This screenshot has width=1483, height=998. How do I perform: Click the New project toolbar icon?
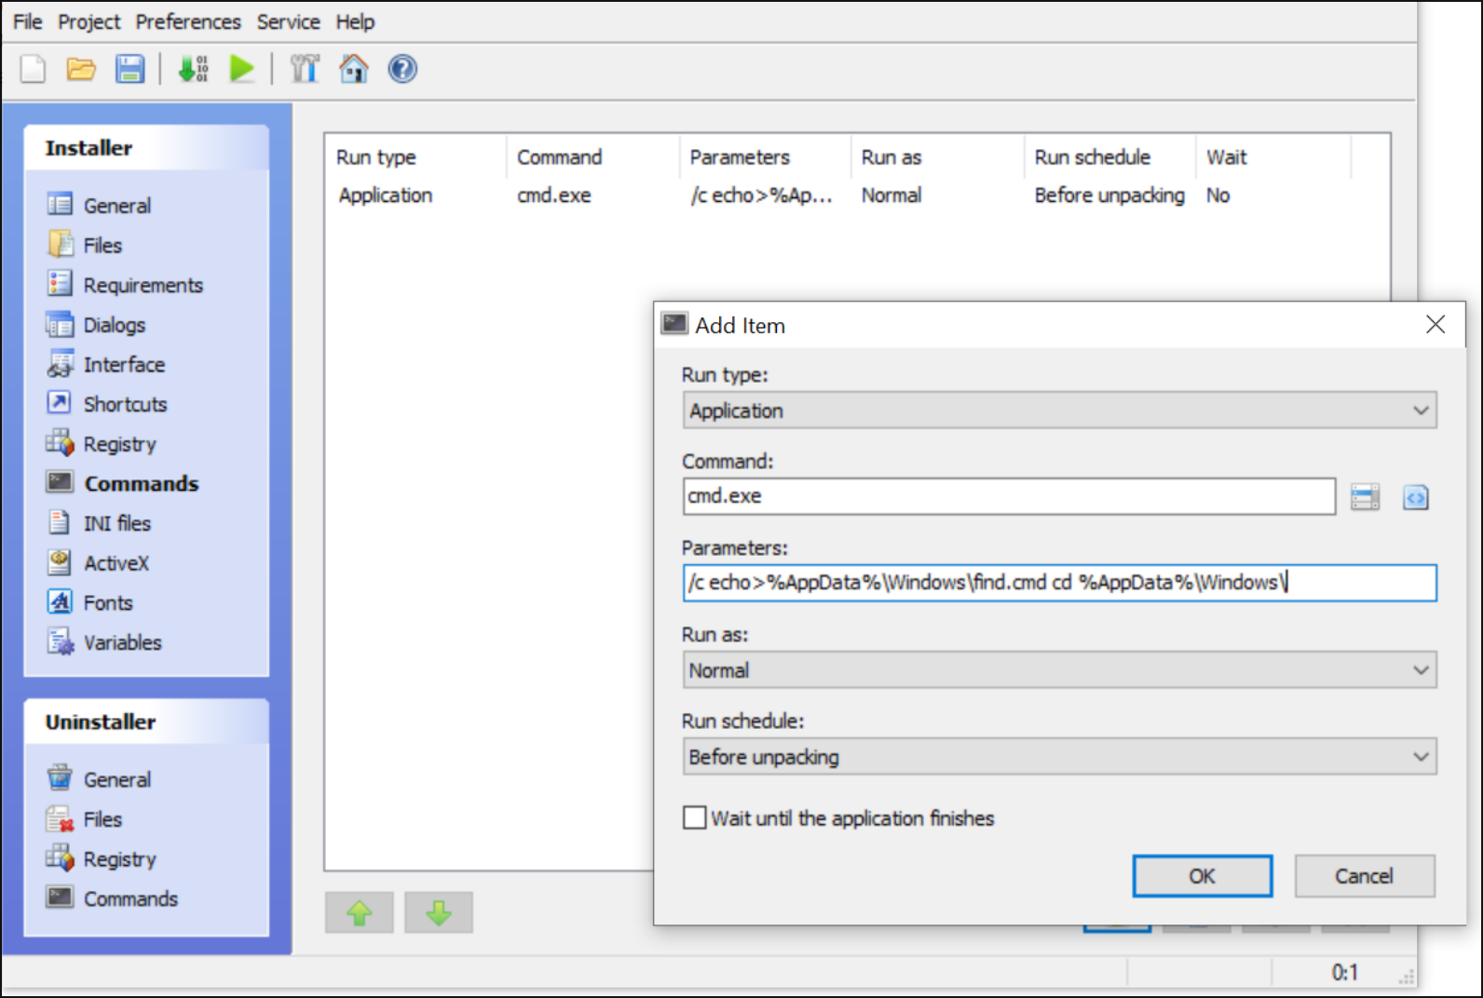pyautogui.click(x=34, y=69)
